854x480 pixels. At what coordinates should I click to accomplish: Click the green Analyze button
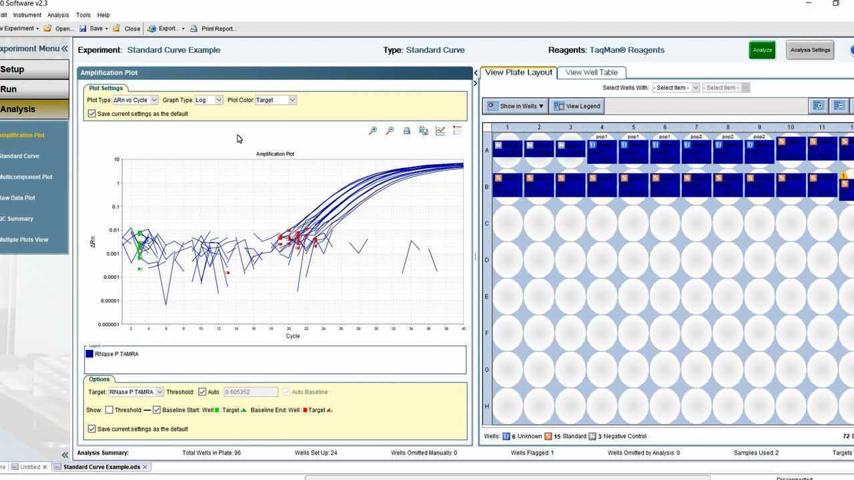tap(762, 50)
